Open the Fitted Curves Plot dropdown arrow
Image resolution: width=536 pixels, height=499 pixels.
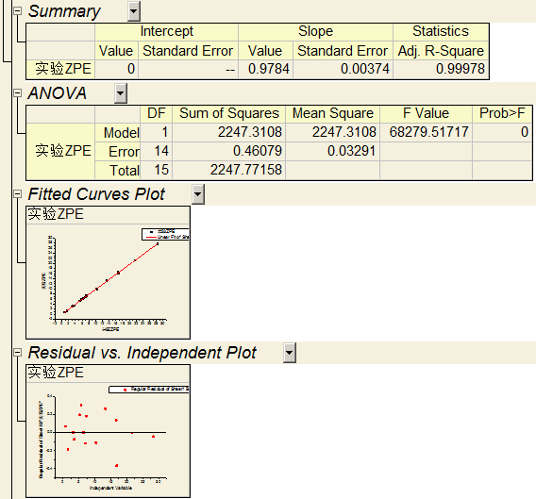pyautogui.click(x=198, y=194)
